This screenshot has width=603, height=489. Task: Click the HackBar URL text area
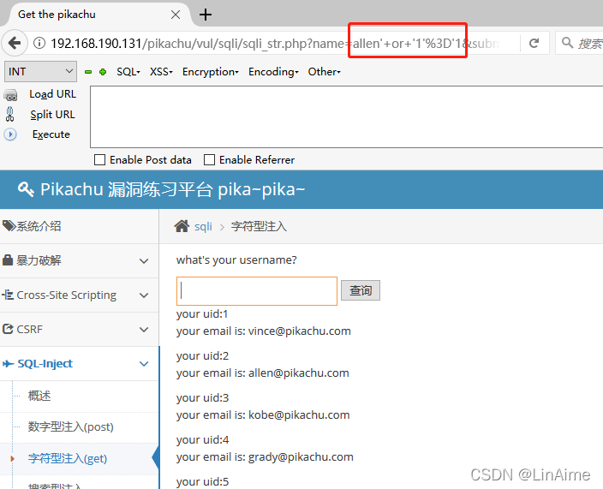(347, 116)
